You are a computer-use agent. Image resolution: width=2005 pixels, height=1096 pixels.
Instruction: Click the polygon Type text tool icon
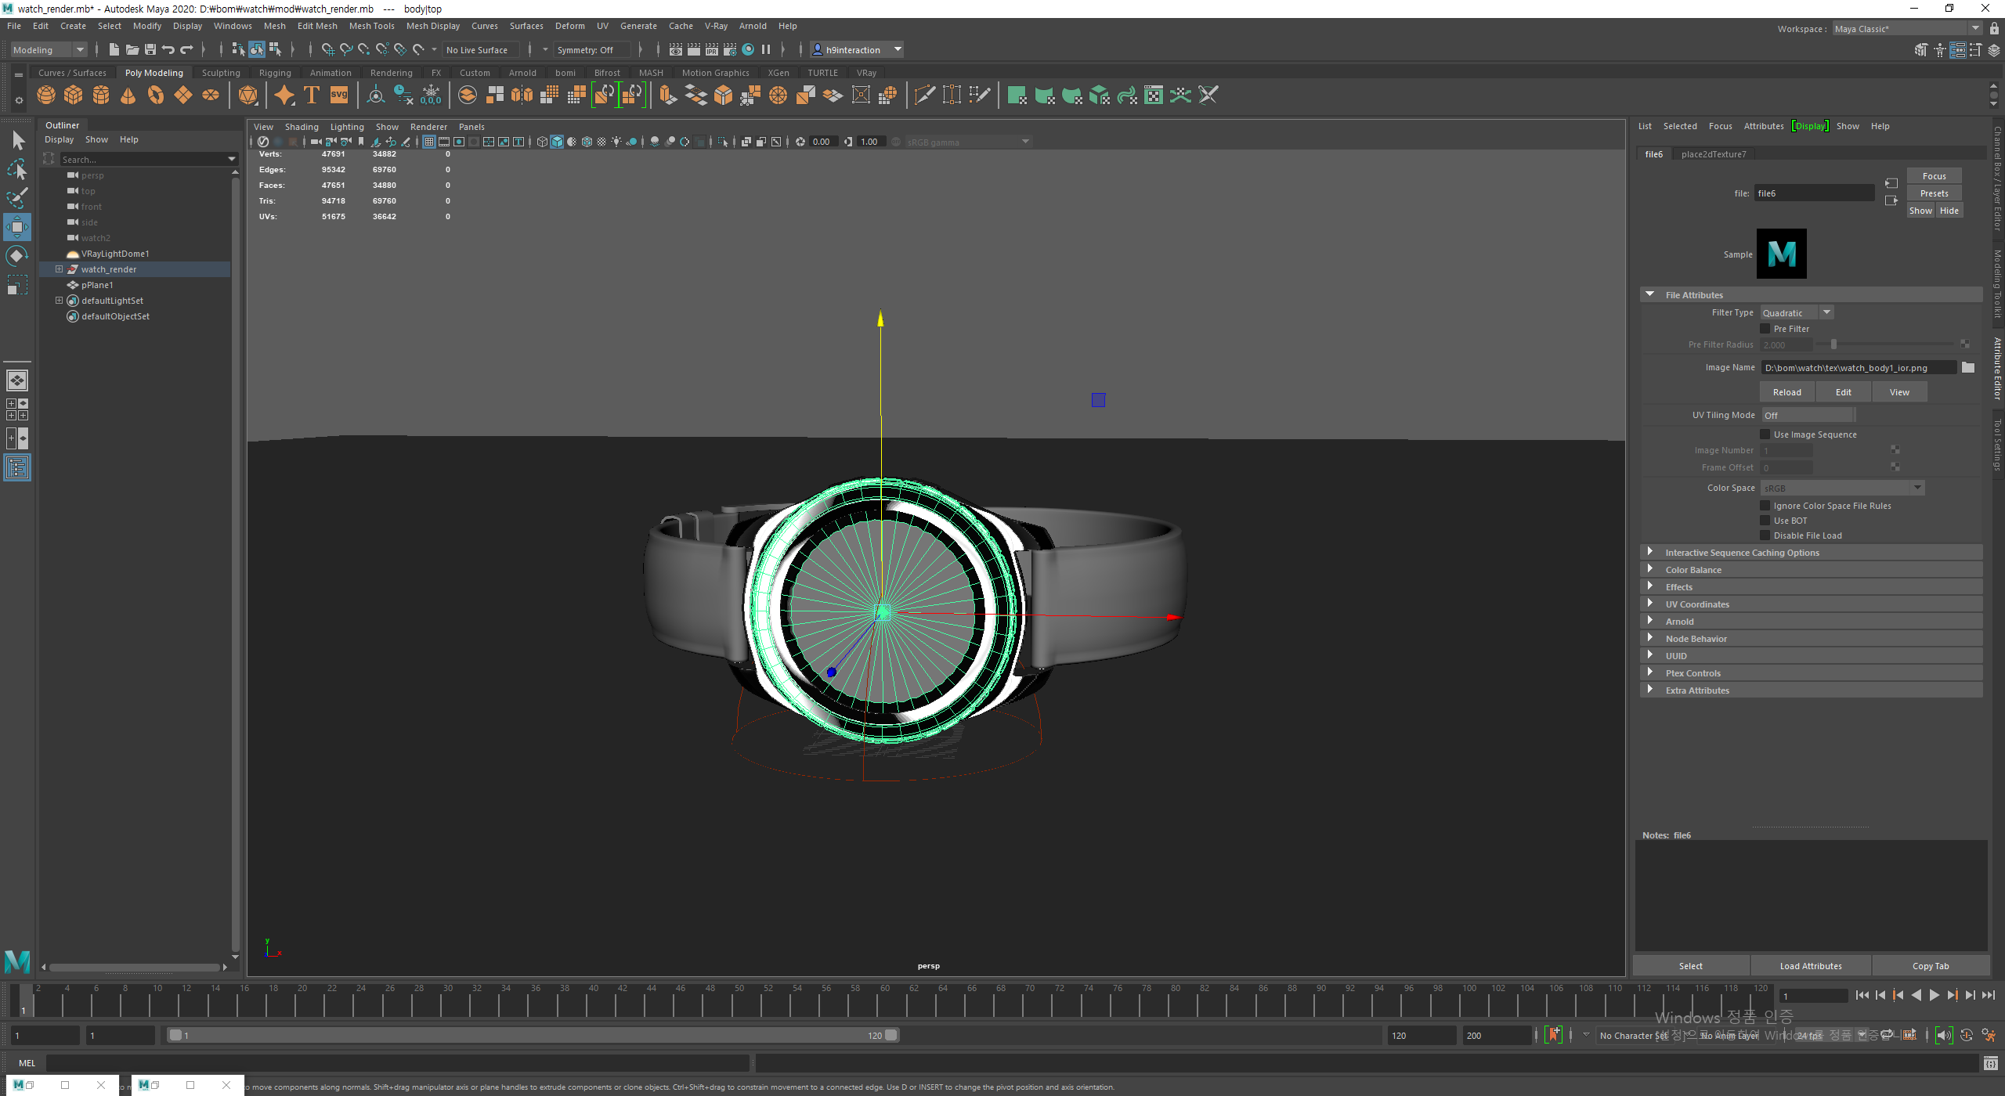312,96
